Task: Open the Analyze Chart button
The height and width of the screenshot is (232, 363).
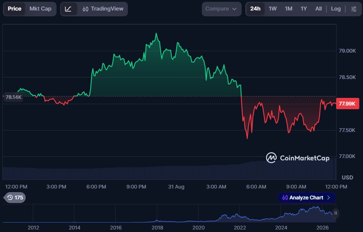Action: (306, 198)
